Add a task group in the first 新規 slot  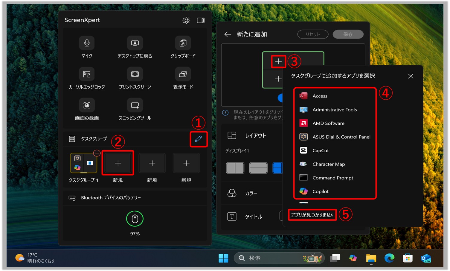point(118,163)
